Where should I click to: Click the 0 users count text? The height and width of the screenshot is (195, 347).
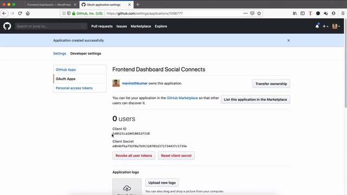[124, 119]
